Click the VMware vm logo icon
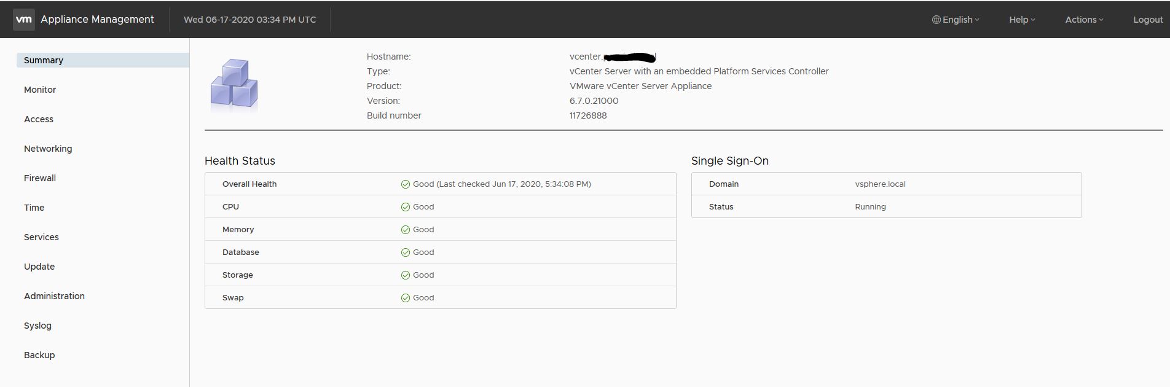Image resolution: width=1170 pixels, height=387 pixels. [23, 20]
